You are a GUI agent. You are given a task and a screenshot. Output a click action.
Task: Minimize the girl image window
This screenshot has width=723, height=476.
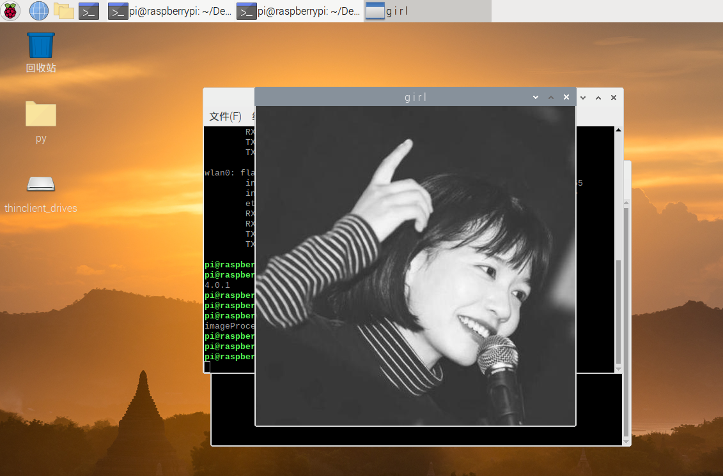[x=535, y=97]
